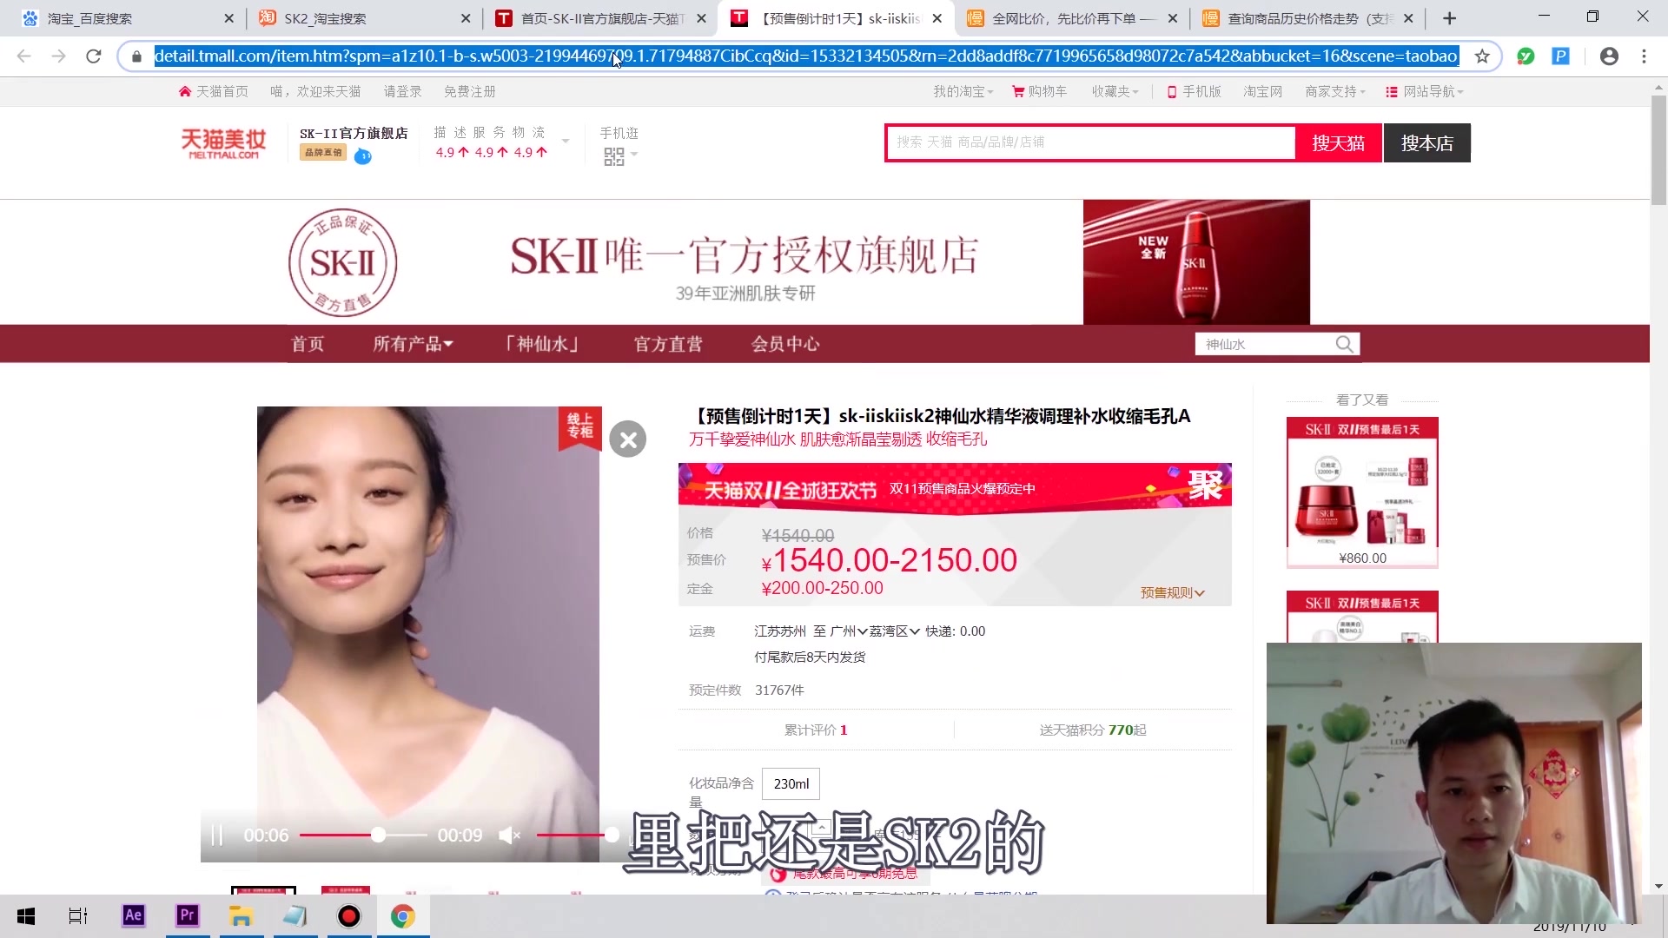Expand the 所有产品 dropdown menu
This screenshot has width=1668, height=938.
pyautogui.click(x=413, y=344)
